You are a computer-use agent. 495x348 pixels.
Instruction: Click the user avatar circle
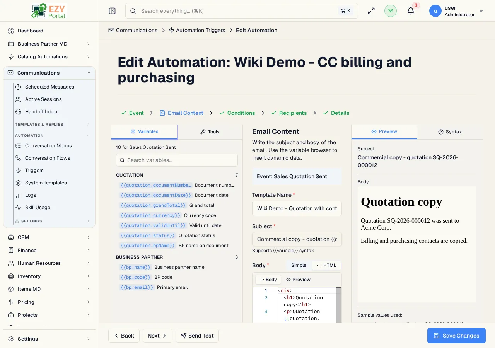435,11
